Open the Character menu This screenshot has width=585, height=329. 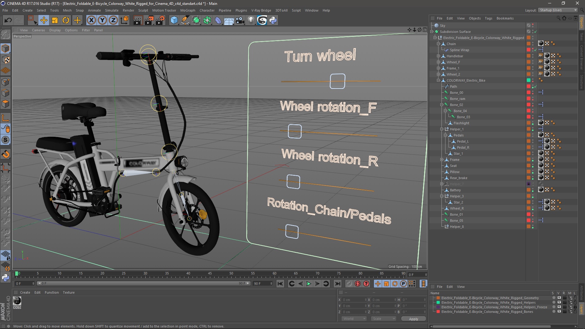(207, 10)
